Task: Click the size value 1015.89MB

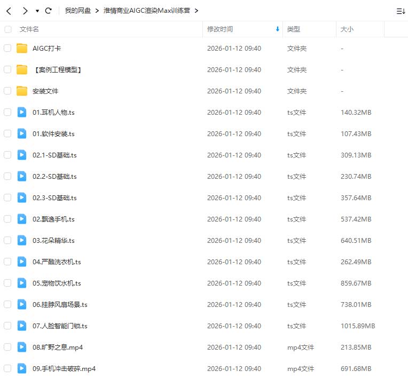Action: 358,326
